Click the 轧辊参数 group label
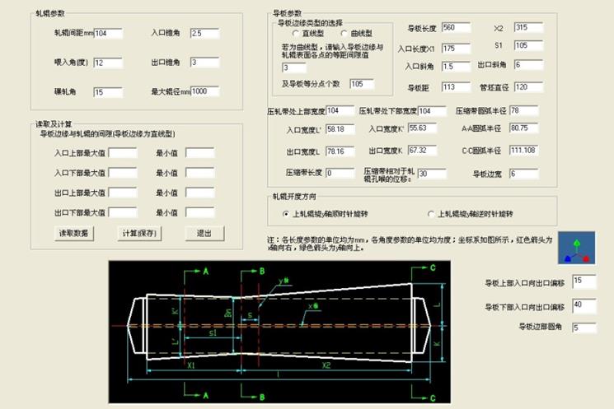The image size is (614, 409). click(x=50, y=13)
